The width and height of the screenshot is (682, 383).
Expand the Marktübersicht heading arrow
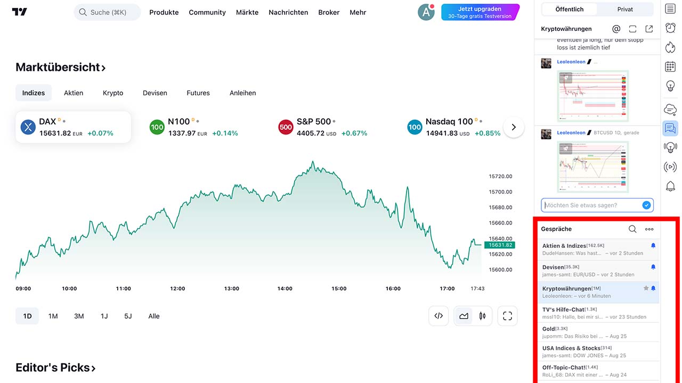[103, 68]
